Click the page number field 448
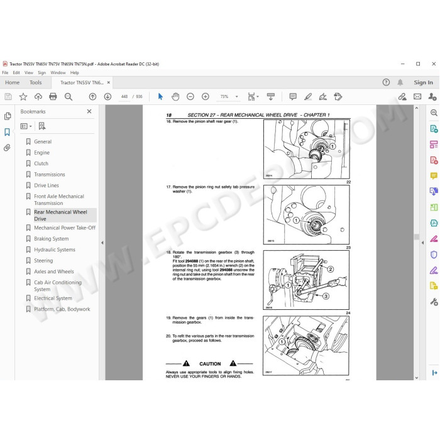Screen dimensions: 440x440 [x=124, y=97]
